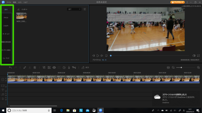This screenshot has height=113, width=202.
Task: Step back one frame in the preview
Action: point(93,55)
